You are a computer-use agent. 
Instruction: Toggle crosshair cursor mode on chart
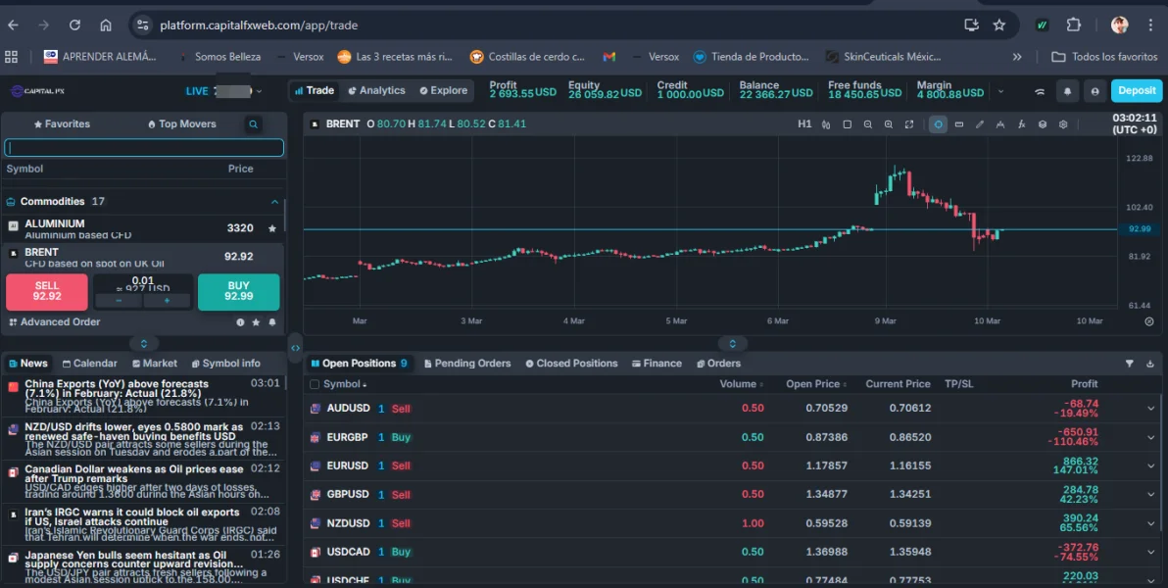pyautogui.click(x=938, y=124)
